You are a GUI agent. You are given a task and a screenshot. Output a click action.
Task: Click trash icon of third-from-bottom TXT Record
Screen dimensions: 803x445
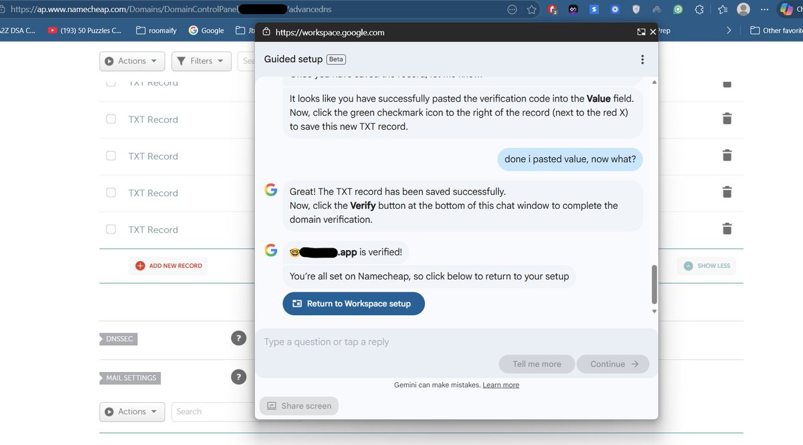[x=727, y=155]
